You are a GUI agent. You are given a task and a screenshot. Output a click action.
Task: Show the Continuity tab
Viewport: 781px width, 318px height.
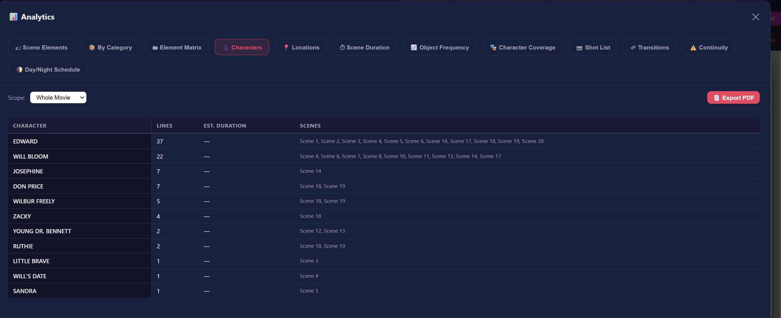[708, 47]
